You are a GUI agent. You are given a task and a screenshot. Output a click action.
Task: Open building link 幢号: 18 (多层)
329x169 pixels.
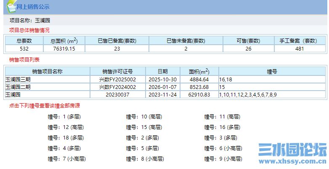[x=66, y=138]
